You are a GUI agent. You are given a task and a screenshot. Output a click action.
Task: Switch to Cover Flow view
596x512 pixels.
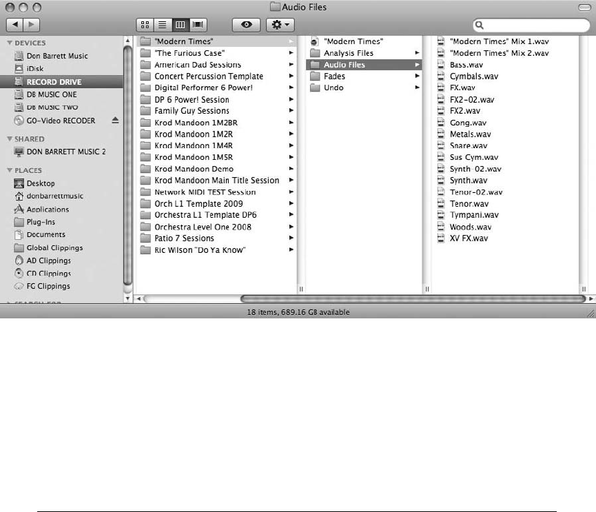click(198, 25)
